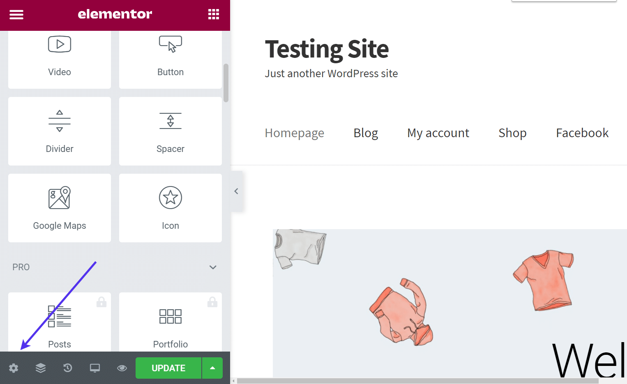Open page settings gear icon
Viewport: 627px width, 384px height.
coord(14,368)
